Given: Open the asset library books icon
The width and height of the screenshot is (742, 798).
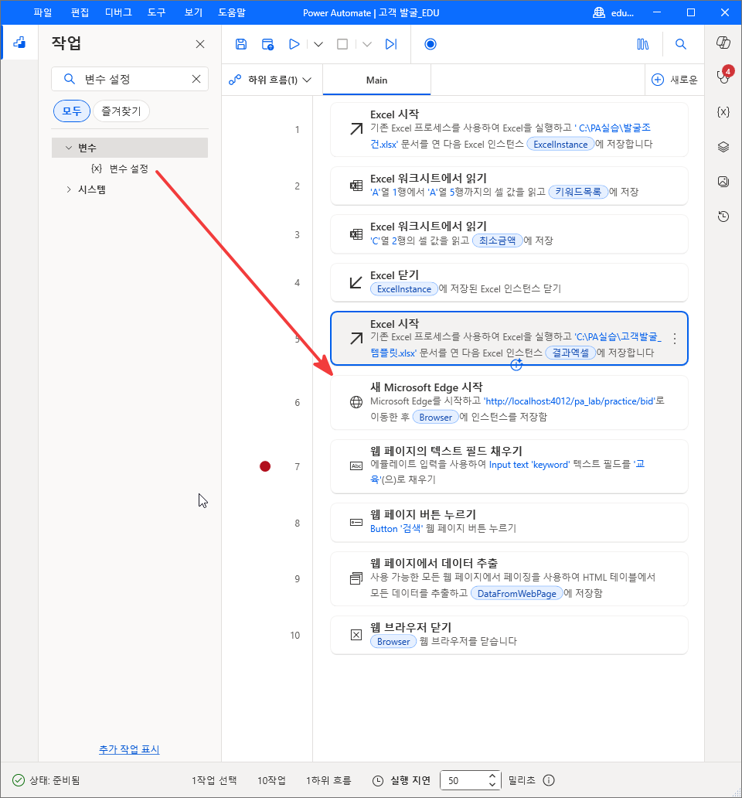Looking at the screenshot, I should (x=643, y=44).
